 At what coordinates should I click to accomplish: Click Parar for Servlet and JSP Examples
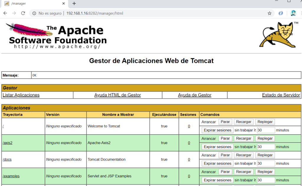coord(225,172)
